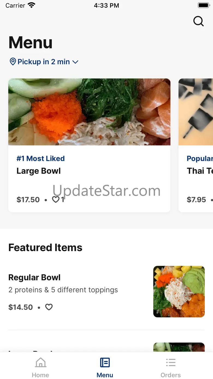Screen dimensions: 213x379
Task: Like the Large Bowl with heart icon
Action: (x=56, y=199)
